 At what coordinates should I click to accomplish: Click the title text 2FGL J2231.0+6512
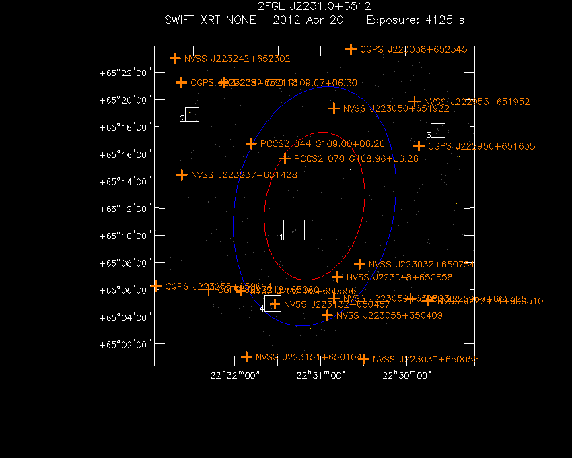(x=314, y=6)
